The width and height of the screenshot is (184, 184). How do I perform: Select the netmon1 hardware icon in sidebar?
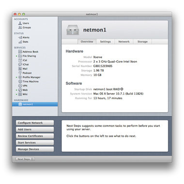click(x=20, y=104)
